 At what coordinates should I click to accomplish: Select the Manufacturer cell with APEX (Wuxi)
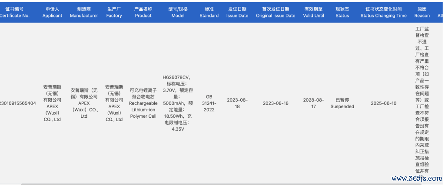(84, 103)
